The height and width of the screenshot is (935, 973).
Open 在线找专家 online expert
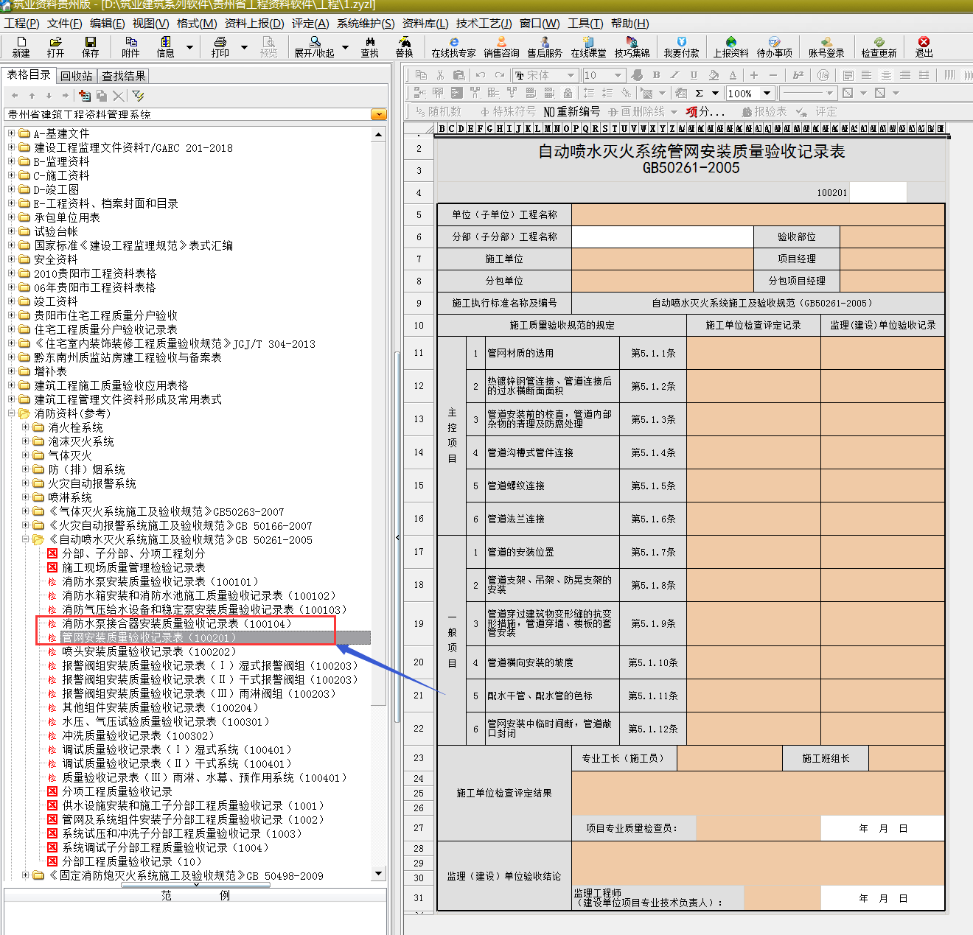(453, 46)
